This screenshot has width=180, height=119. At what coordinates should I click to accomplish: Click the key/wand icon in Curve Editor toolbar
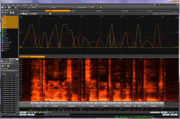50,14
